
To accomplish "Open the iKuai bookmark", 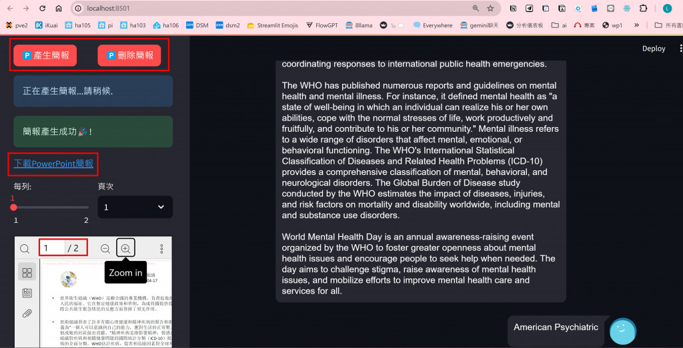I will coord(46,25).
